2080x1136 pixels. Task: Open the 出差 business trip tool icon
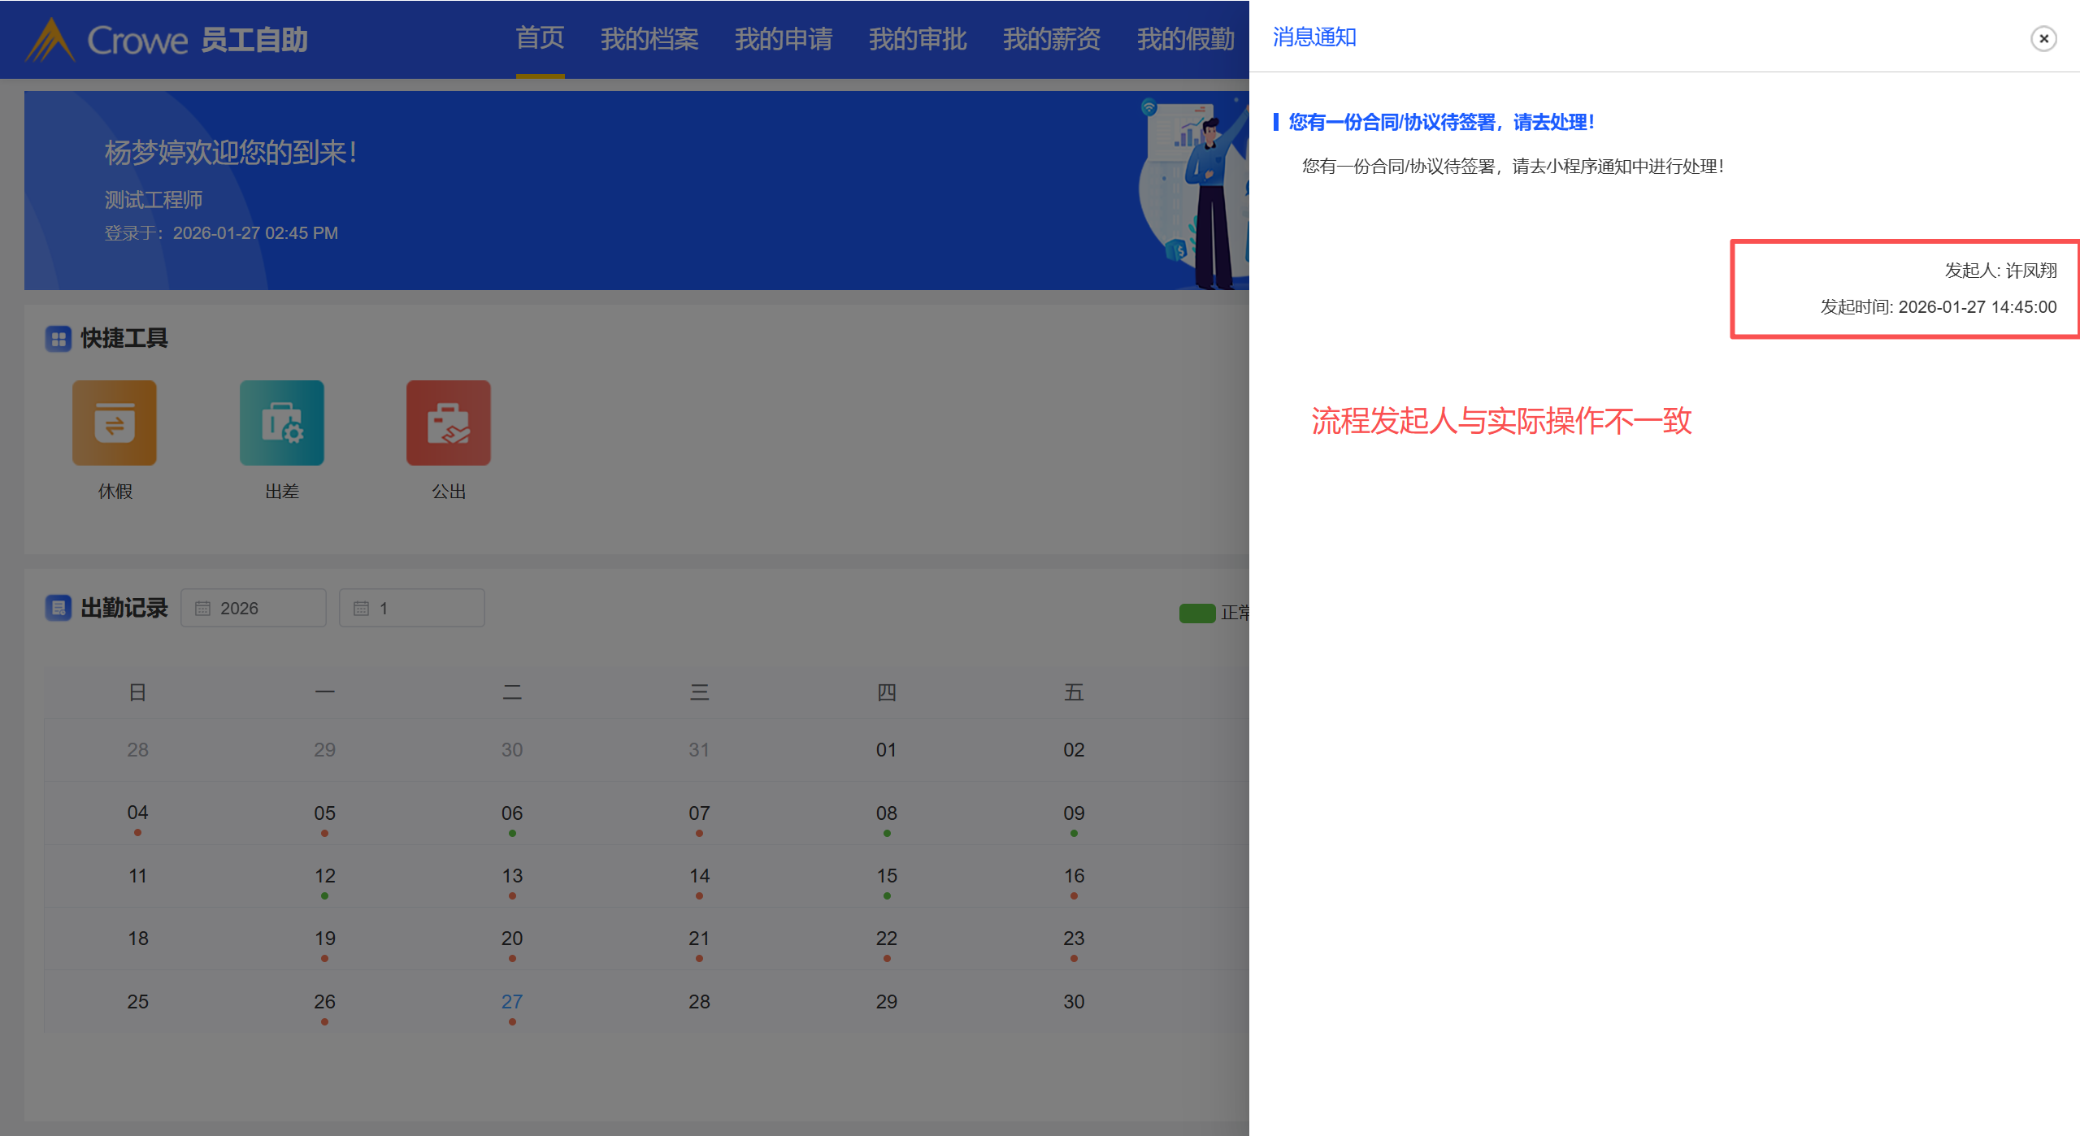pos(282,423)
